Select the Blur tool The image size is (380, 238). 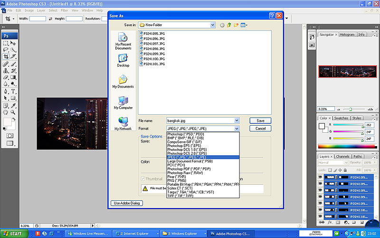pyautogui.click(x=6, y=84)
